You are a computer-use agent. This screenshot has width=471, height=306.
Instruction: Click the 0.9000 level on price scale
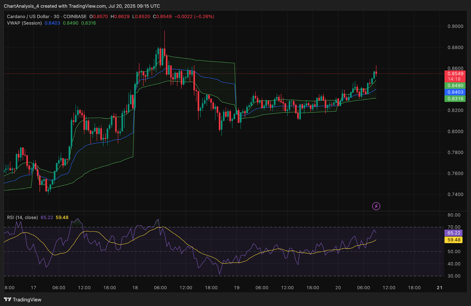(455, 27)
